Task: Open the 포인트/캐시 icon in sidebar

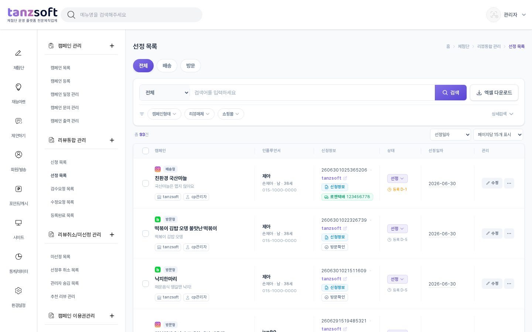Action: pos(18,189)
